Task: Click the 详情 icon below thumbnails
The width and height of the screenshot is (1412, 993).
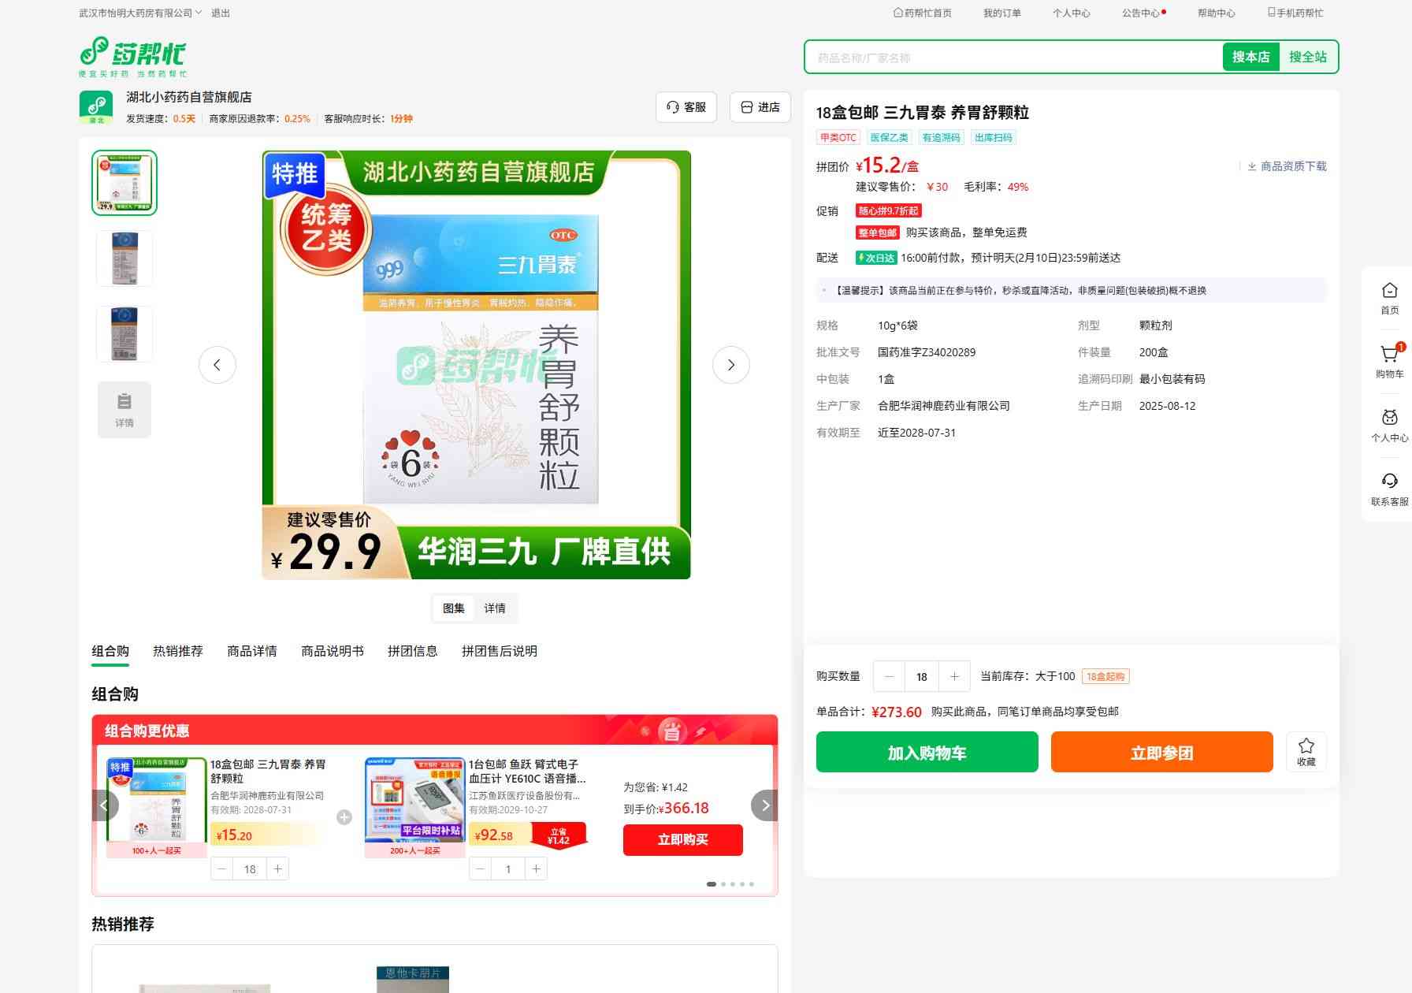Action: (124, 410)
